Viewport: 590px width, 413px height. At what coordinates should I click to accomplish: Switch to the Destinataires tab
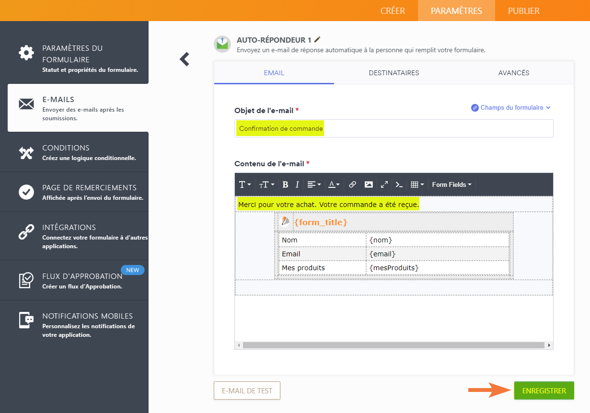[x=394, y=73]
